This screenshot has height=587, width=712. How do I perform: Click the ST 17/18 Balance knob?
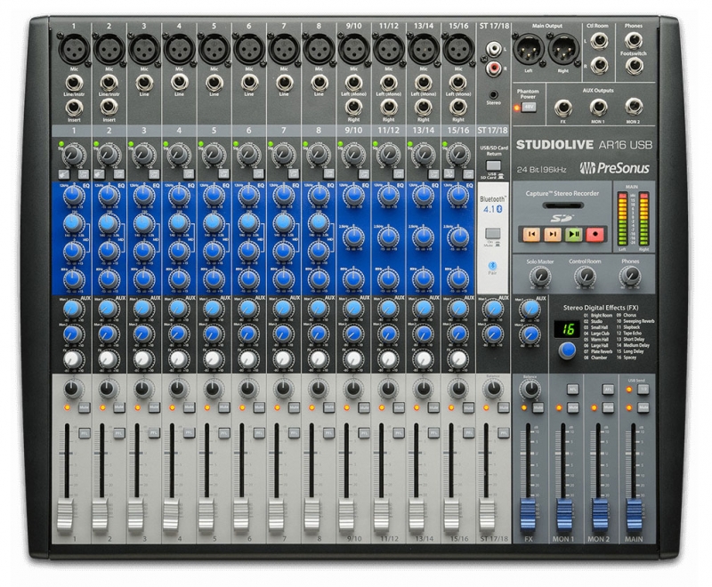pos(493,389)
